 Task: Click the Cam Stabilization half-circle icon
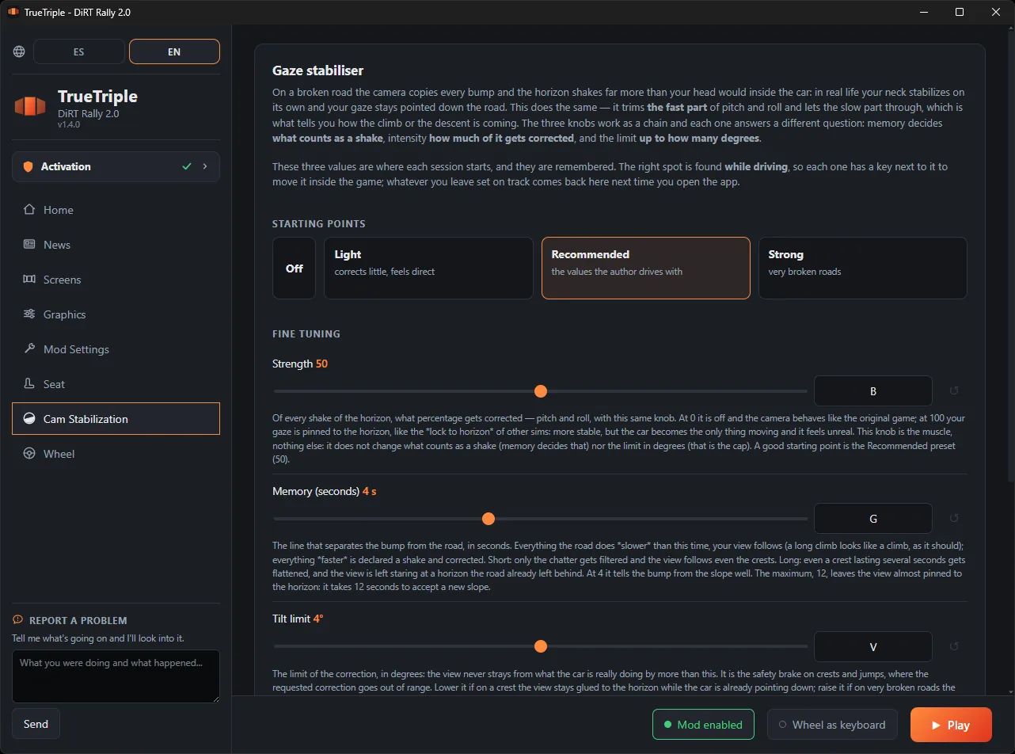pos(29,419)
